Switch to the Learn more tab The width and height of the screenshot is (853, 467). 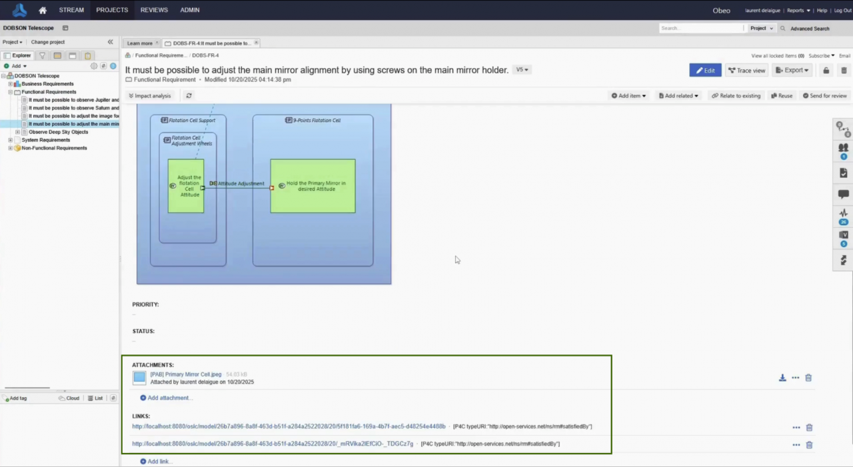click(140, 43)
